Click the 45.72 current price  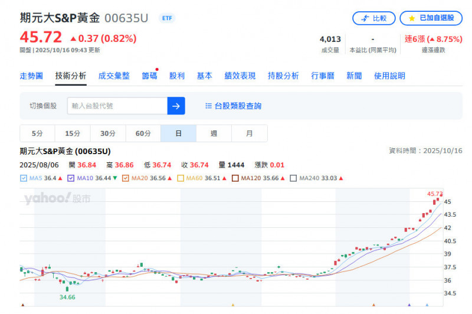[x=41, y=37]
